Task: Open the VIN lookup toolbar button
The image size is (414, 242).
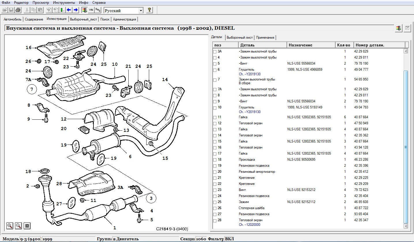Action: point(91,10)
